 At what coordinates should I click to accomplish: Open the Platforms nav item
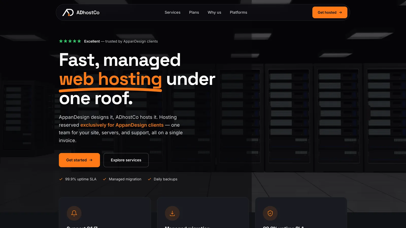click(239, 12)
